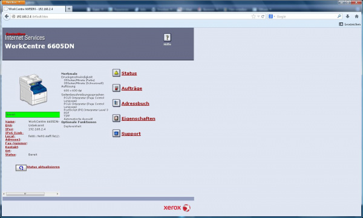
Task: Open the Eigenschaften link
Action: pyautogui.click(x=139, y=118)
